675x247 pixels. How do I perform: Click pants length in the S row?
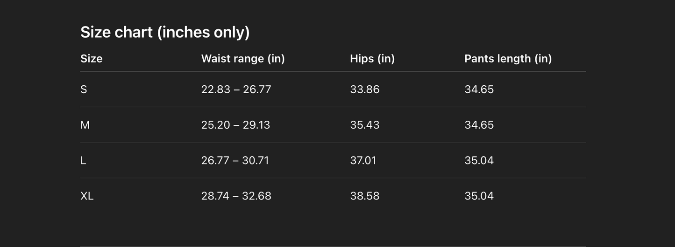(x=479, y=89)
